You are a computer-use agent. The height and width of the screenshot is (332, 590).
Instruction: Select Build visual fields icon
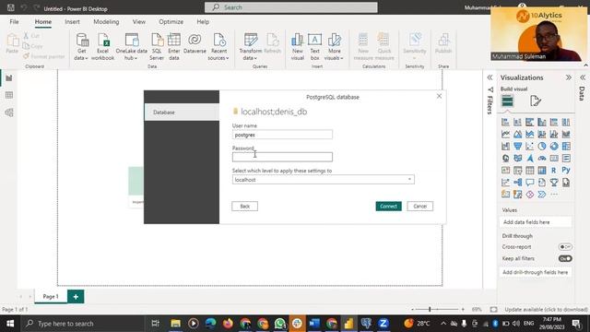coord(507,101)
